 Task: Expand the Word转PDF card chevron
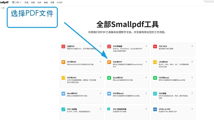(x=101, y=93)
